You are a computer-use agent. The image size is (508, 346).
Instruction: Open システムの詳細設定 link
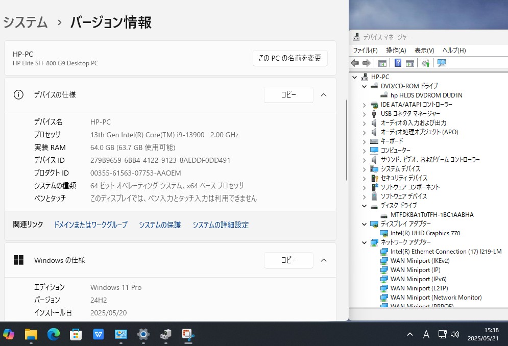(x=221, y=225)
